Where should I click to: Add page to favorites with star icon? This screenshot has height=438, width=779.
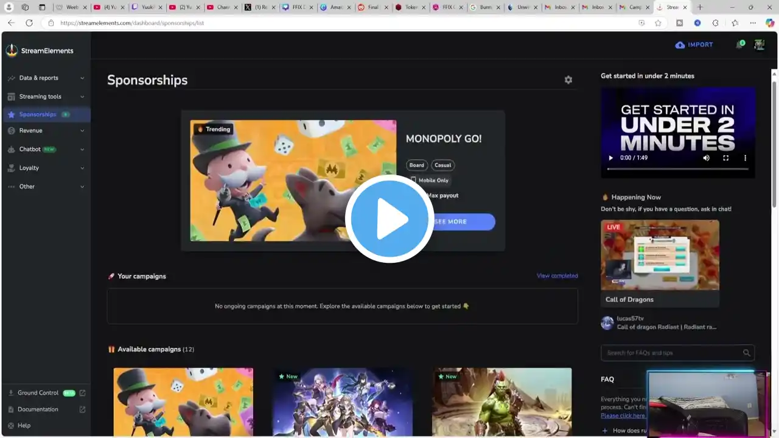[658, 23]
